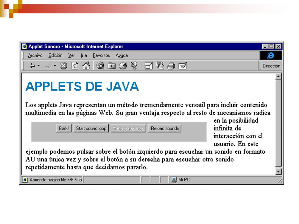Image resolution: width=299 pixels, height=224 pixels.
Task: Open the Favorites folder toolbar icon
Action: coord(112,66)
